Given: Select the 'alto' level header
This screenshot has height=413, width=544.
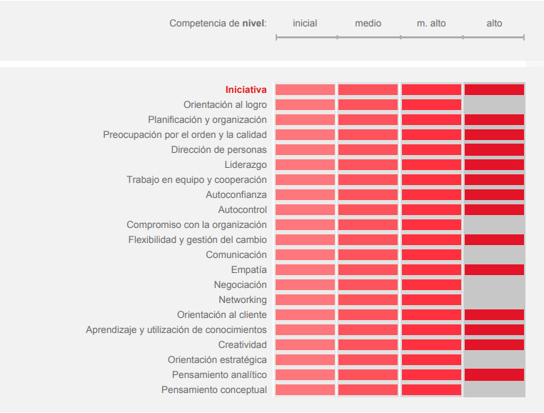Looking at the screenshot, I should click(494, 24).
